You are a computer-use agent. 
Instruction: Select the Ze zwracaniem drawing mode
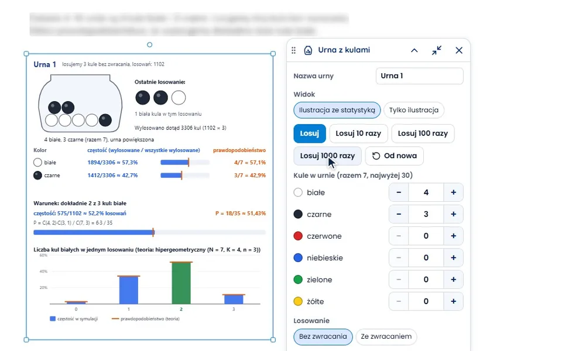[x=386, y=337]
